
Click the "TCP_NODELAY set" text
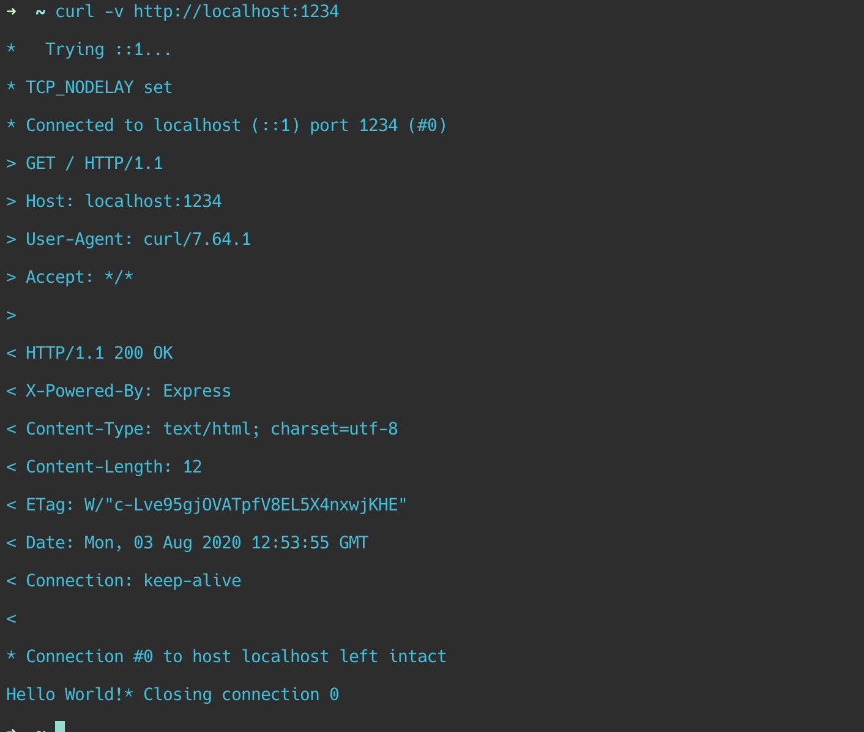tap(99, 88)
